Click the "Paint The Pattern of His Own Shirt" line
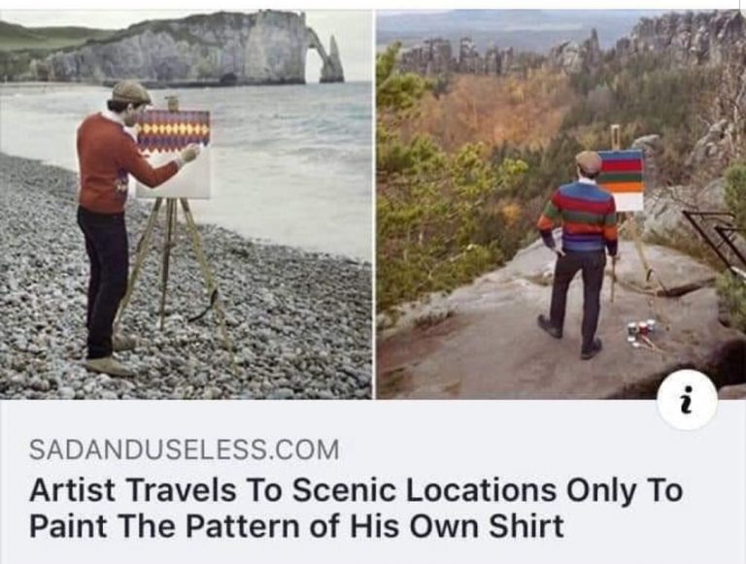Screen dimensions: 746x564 click(x=297, y=526)
